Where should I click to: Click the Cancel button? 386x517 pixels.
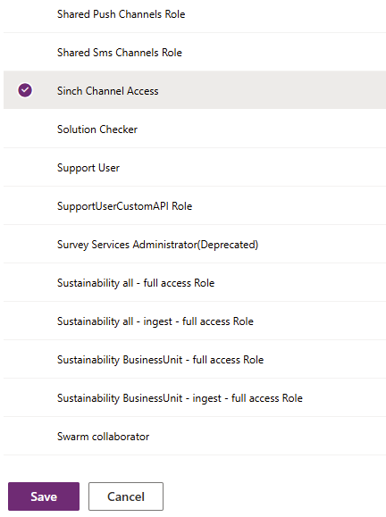(126, 496)
